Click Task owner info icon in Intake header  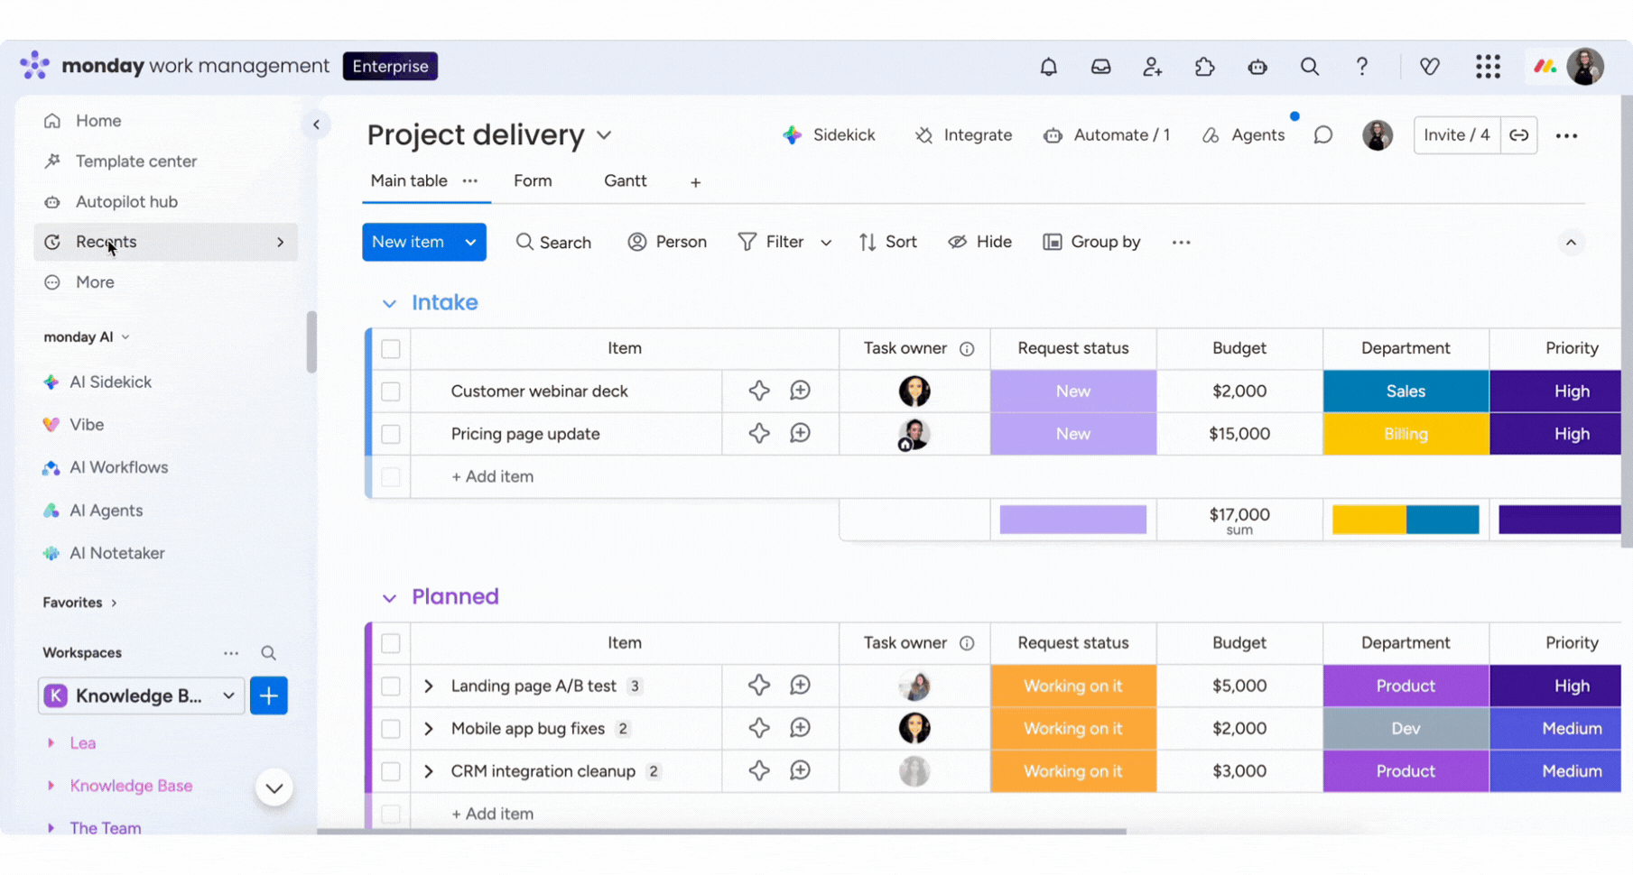tap(967, 349)
